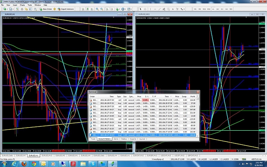Toggle the Chart Shift icon
This screenshot has width=267, height=167.
112,9
